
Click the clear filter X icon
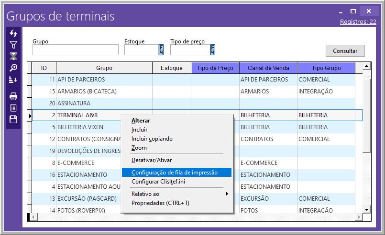(13, 56)
